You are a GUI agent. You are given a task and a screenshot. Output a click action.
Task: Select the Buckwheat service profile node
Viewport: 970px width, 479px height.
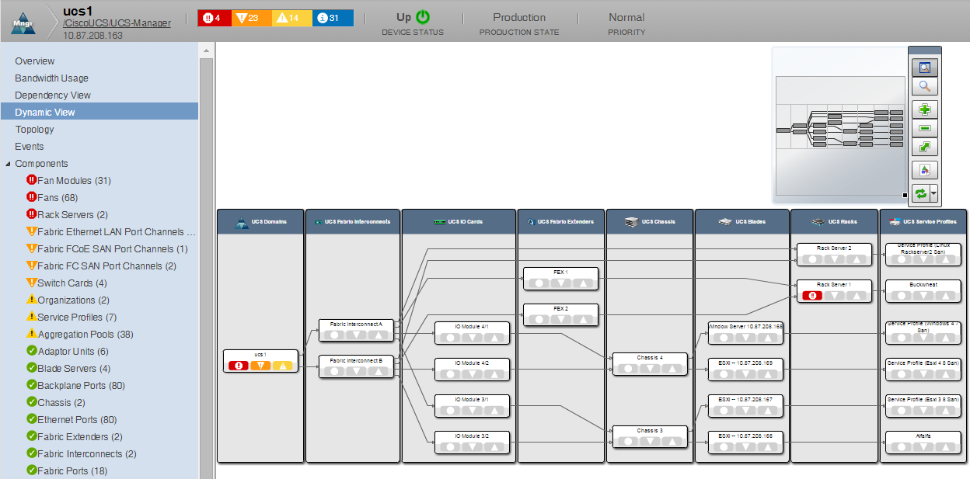click(923, 290)
